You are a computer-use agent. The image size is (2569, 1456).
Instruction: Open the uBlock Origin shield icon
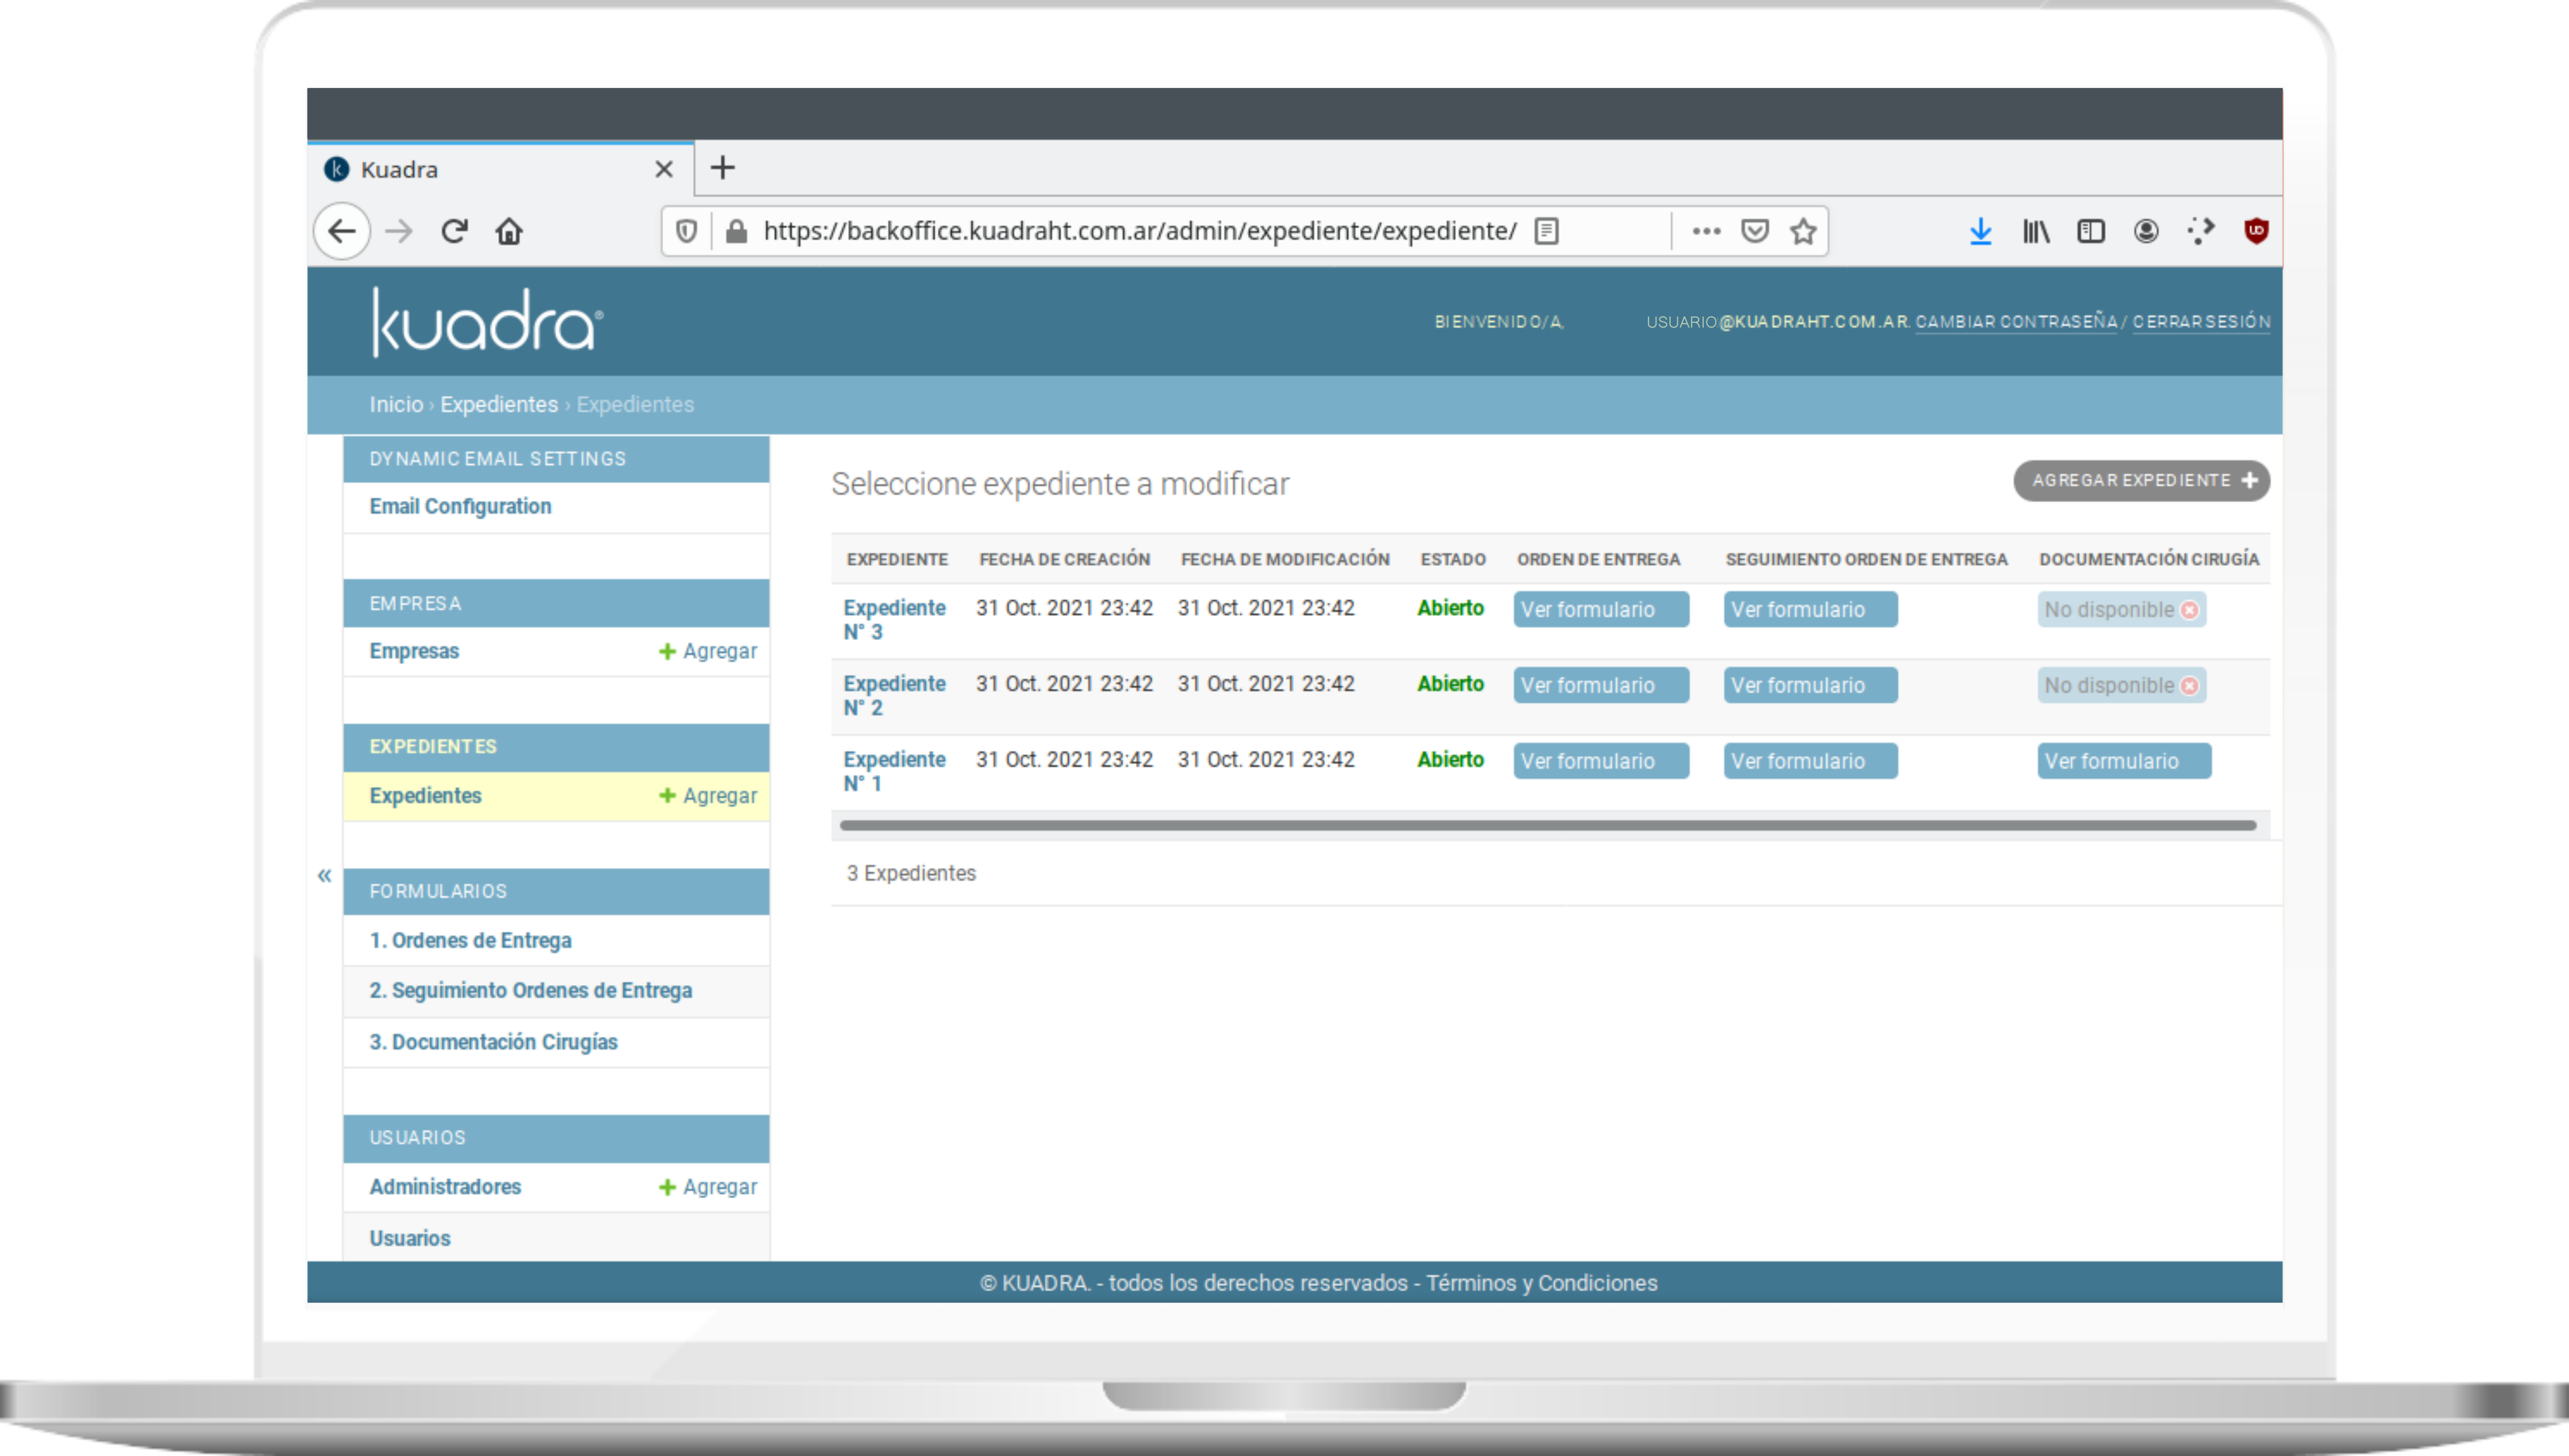[x=2256, y=231]
